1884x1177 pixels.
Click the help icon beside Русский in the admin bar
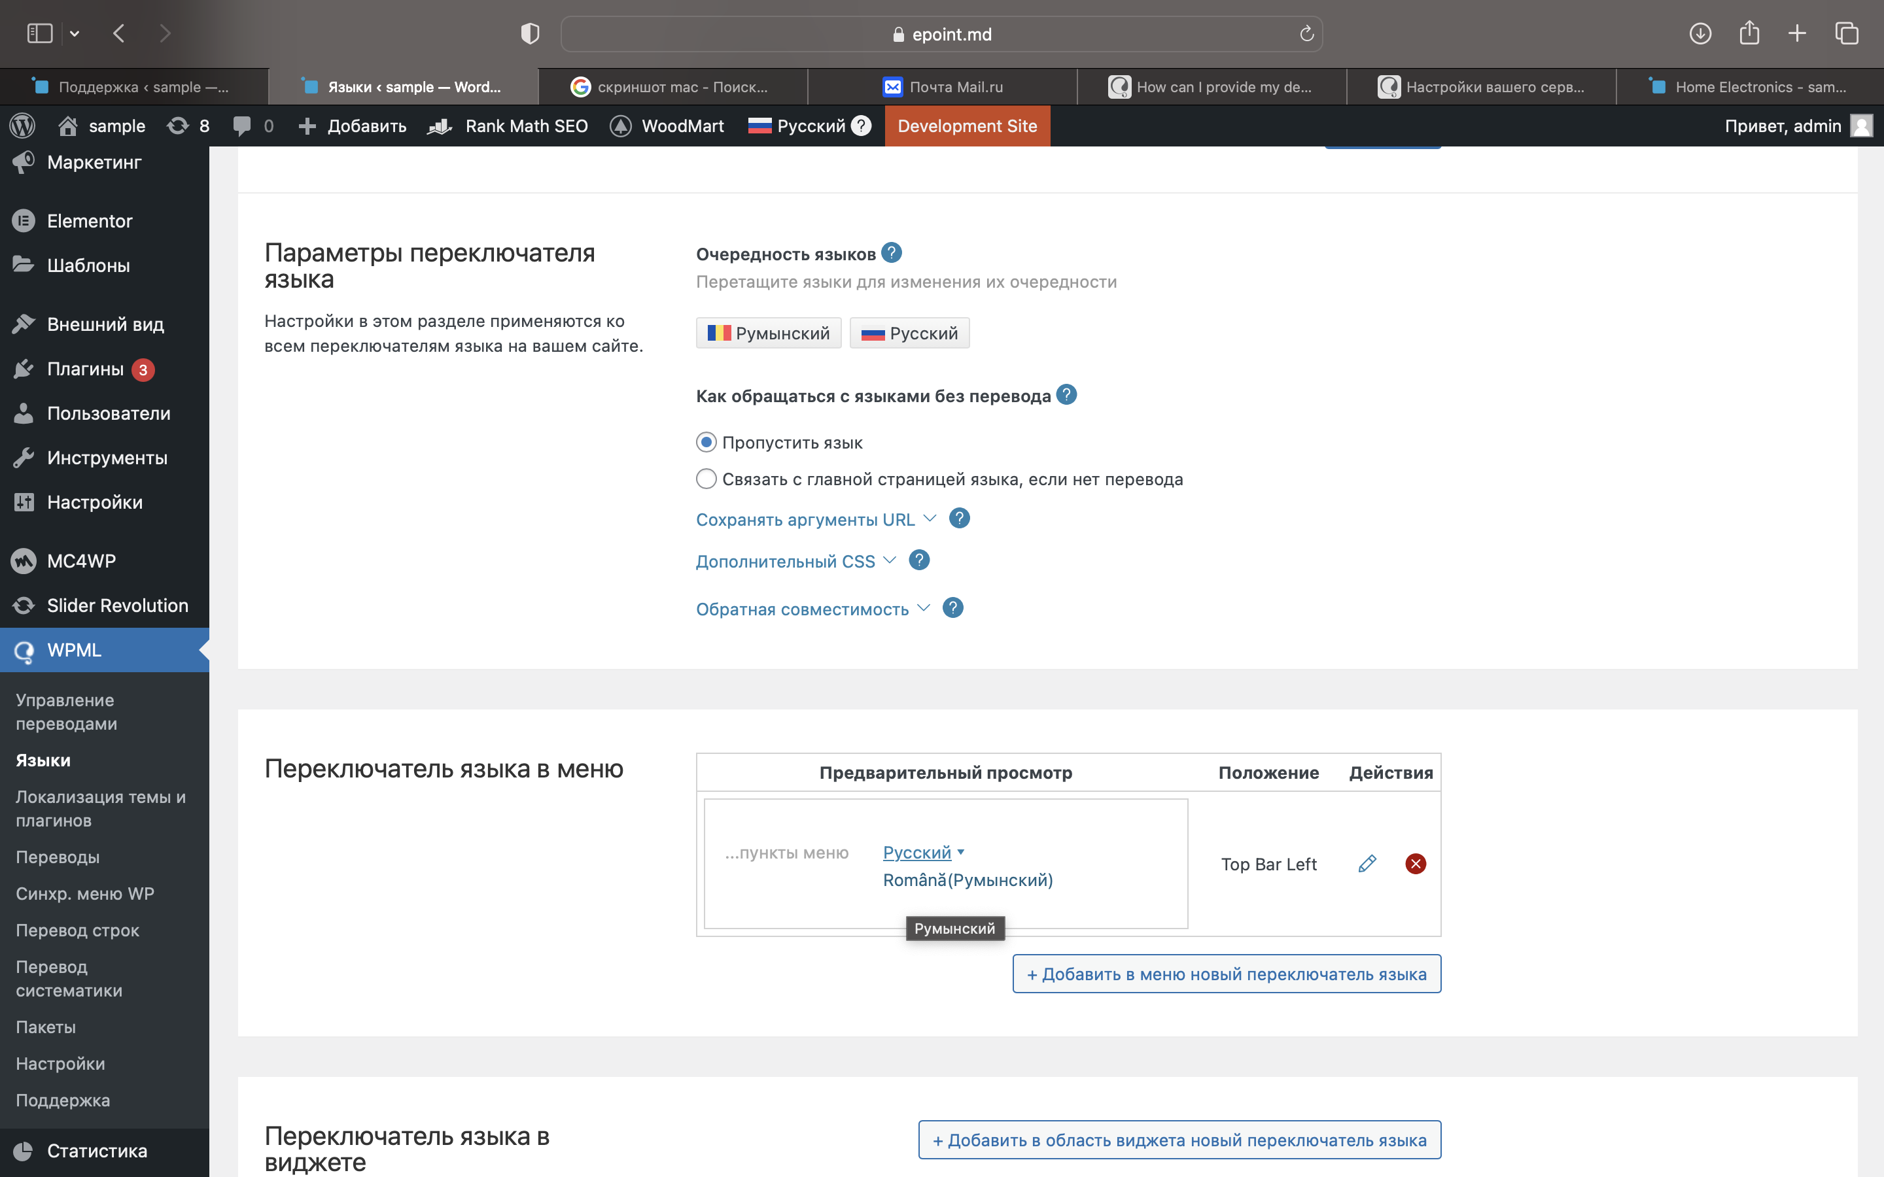pyautogui.click(x=861, y=126)
